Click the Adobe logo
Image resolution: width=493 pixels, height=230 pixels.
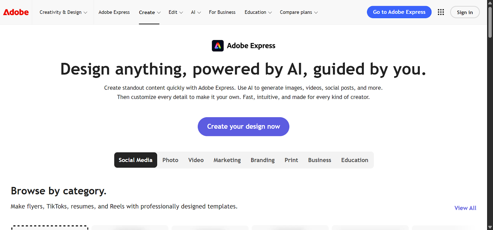tap(16, 12)
